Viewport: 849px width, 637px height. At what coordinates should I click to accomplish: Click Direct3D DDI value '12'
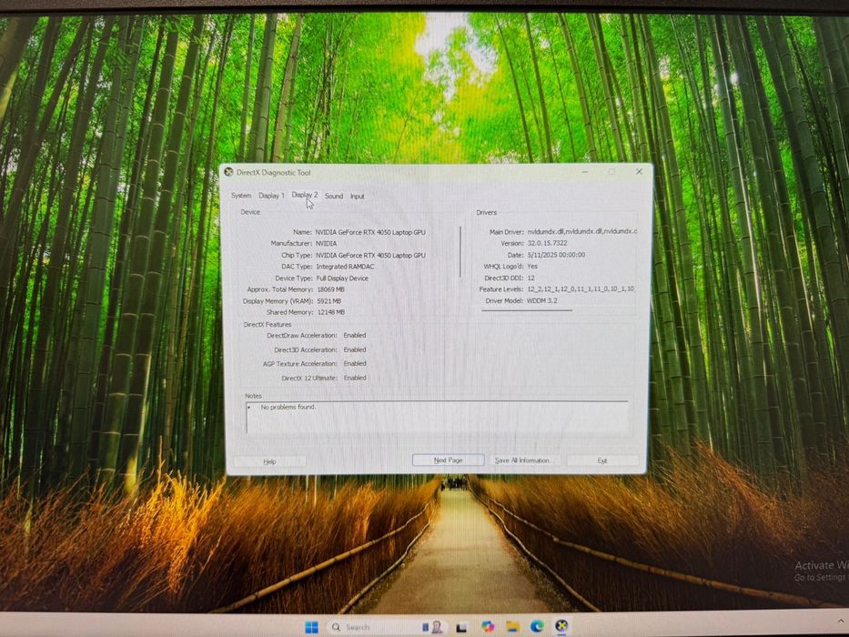tap(531, 278)
